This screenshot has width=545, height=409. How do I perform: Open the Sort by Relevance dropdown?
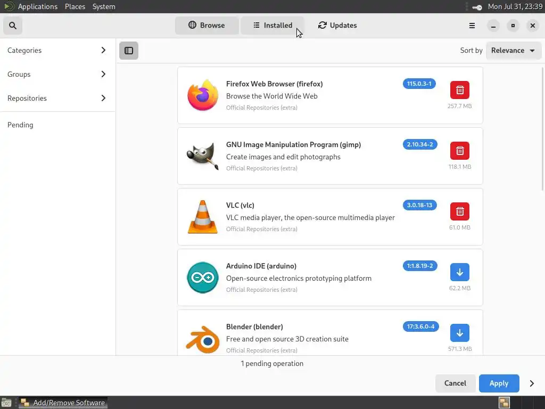[x=514, y=51]
